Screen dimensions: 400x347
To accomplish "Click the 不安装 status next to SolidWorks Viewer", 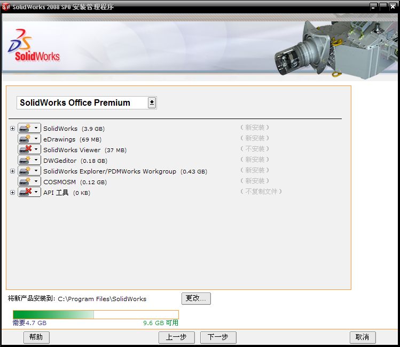I will click(x=255, y=148).
